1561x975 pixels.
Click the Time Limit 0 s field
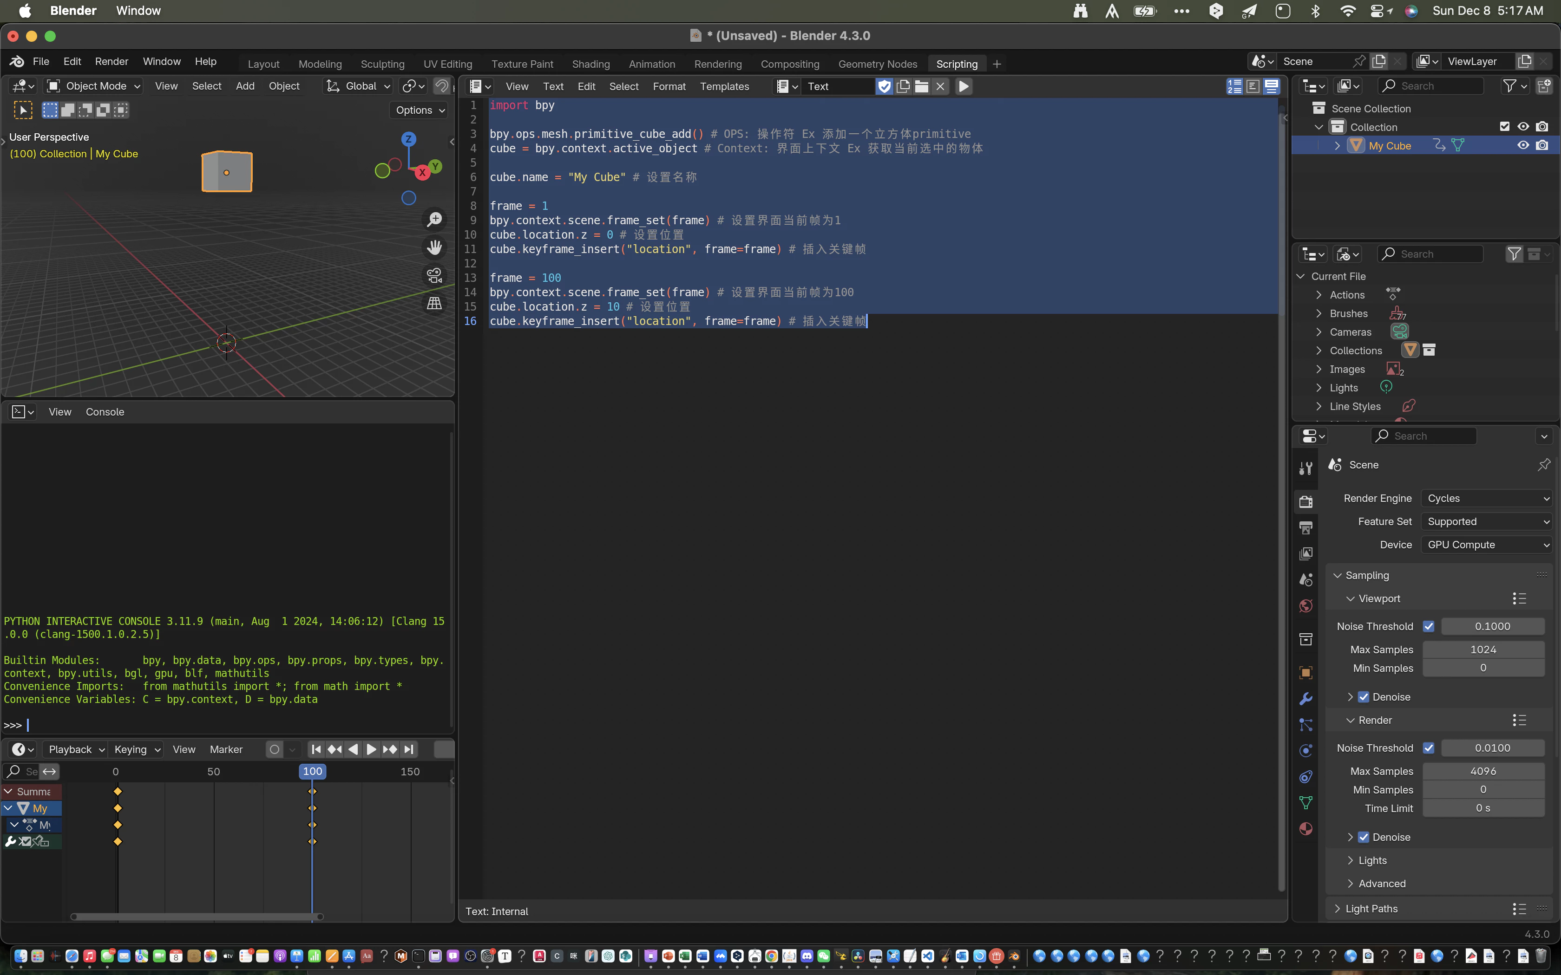(x=1483, y=809)
